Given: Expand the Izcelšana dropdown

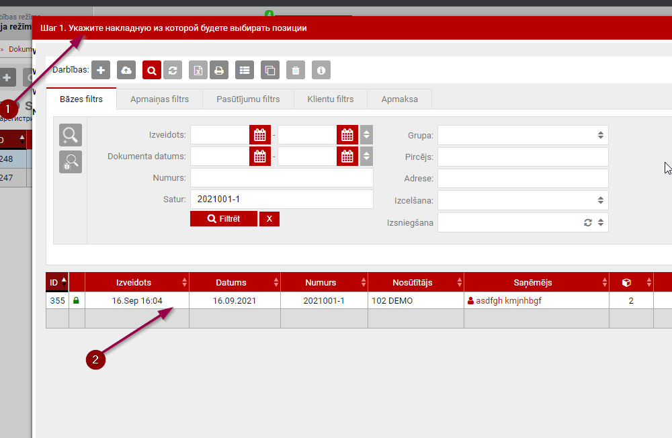Looking at the screenshot, I should coord(523,200).
